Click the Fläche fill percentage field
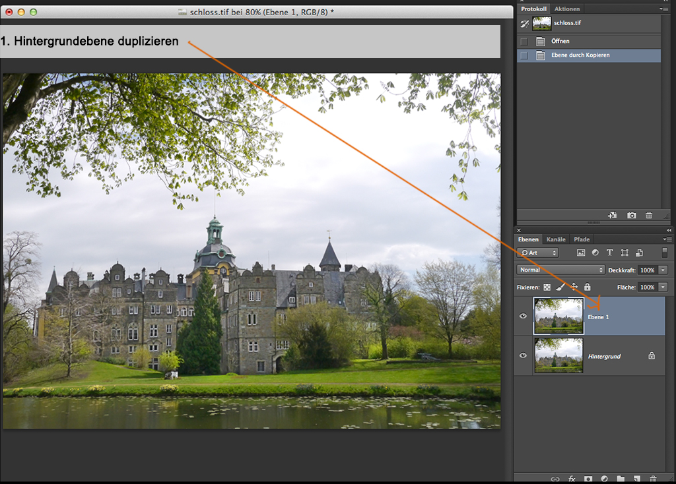676x484 pixels. coord(647,287)
